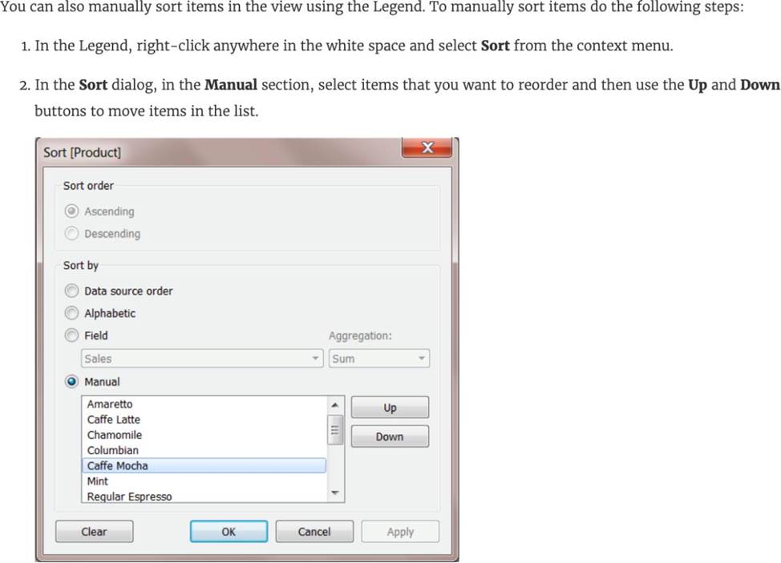Close the Sort [Product] dialog
This screenshot has width=781, height=563.
coord(427,148)
